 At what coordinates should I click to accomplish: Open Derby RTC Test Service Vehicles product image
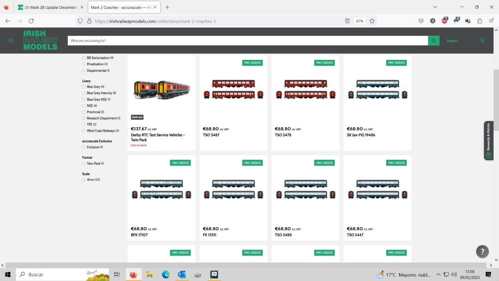162,90
